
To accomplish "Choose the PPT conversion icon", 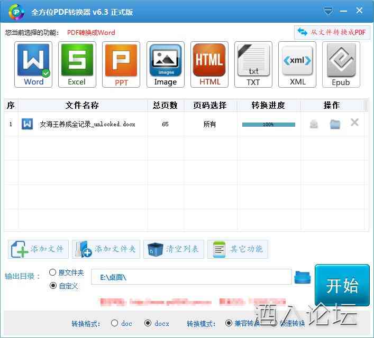I will [x=121, y=64].
